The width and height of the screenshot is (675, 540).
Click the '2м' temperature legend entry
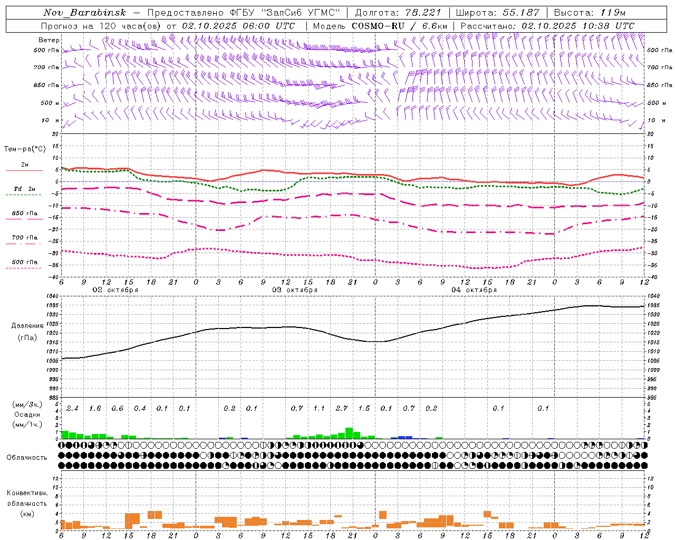[x=25, y=165]
